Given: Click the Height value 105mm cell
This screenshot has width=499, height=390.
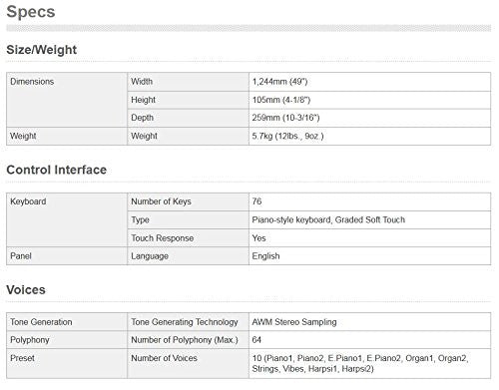Looking at the screenshot, I should 369,100.
